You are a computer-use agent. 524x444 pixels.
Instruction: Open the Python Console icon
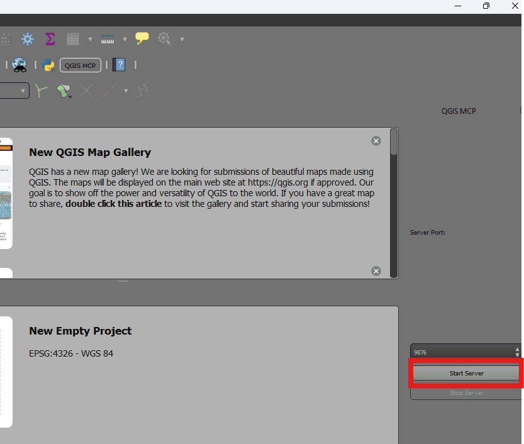[48, 65]
